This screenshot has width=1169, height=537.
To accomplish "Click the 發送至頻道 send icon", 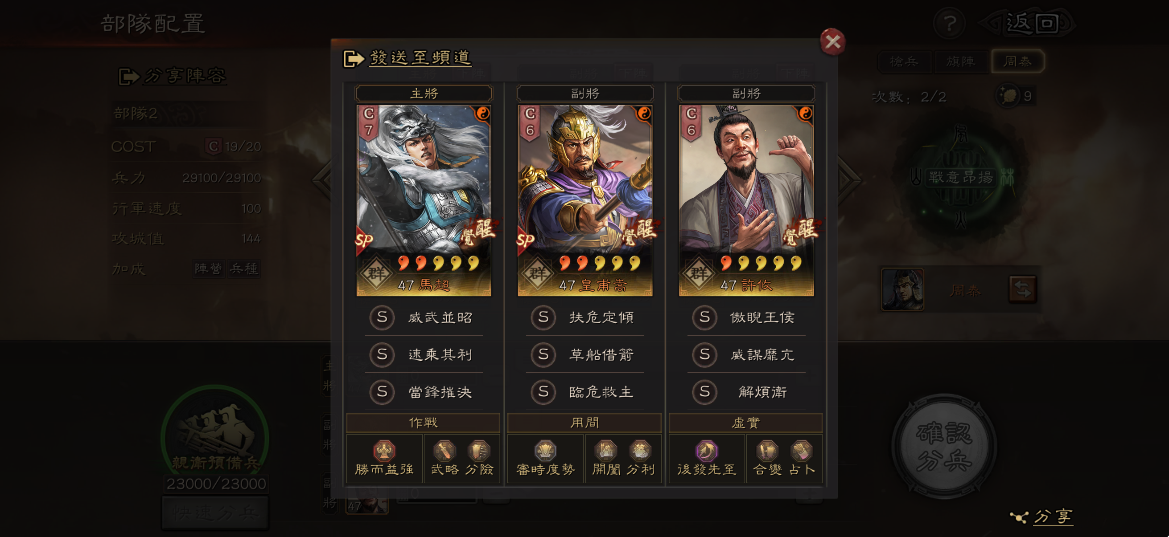I will 354,58.
